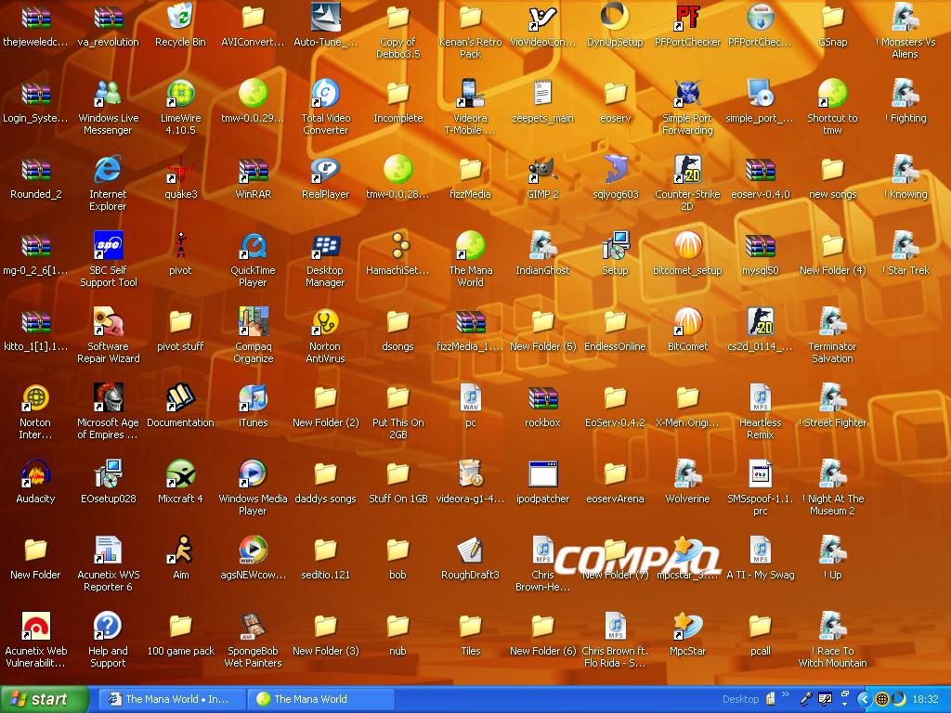Image resolution: width=951 pixels, height=713 pixels.
Task: Select the Heartless Remix MP3 file
Action: click(x=760, y=397)
